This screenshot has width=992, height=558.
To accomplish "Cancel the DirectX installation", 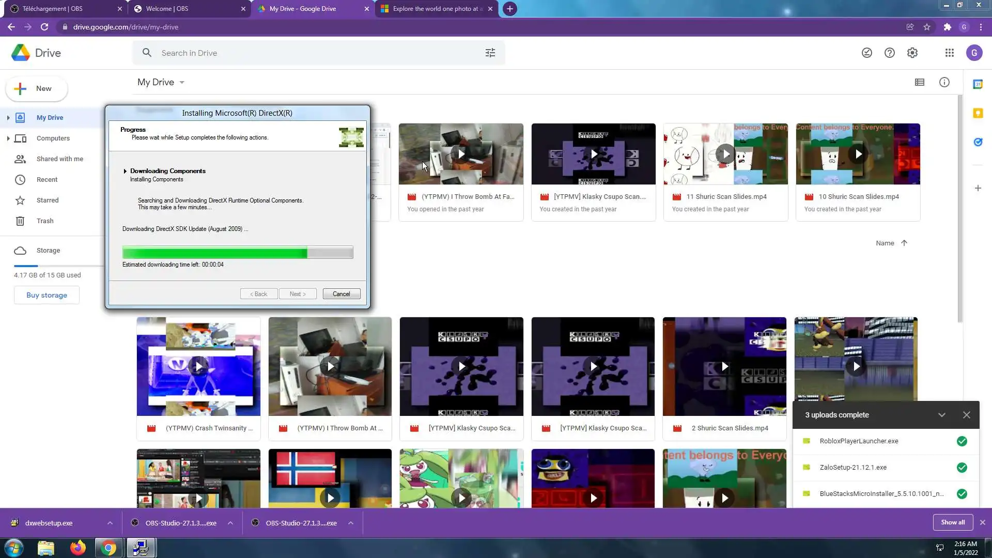I will [341, 293].
